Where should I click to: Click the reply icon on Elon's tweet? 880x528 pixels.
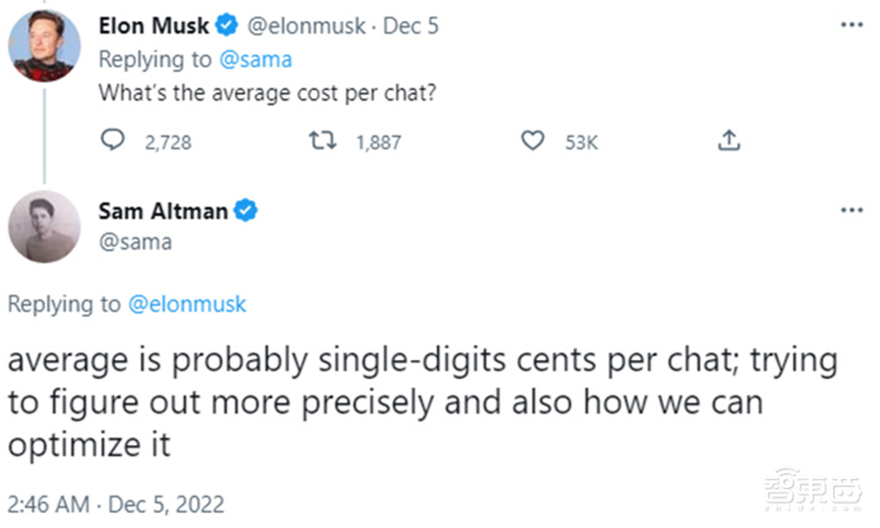pyautogui.click(x=112, y=141)
